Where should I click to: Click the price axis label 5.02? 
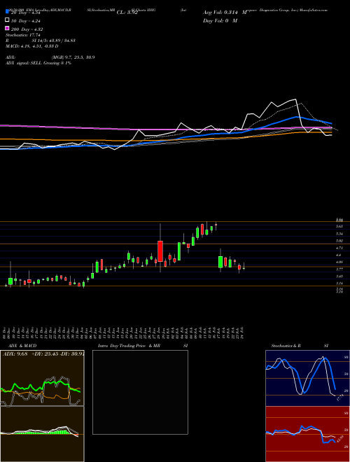[x=339, y=241]
